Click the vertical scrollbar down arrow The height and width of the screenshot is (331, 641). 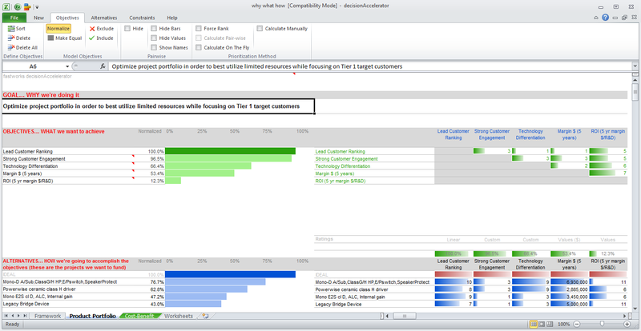635,308
